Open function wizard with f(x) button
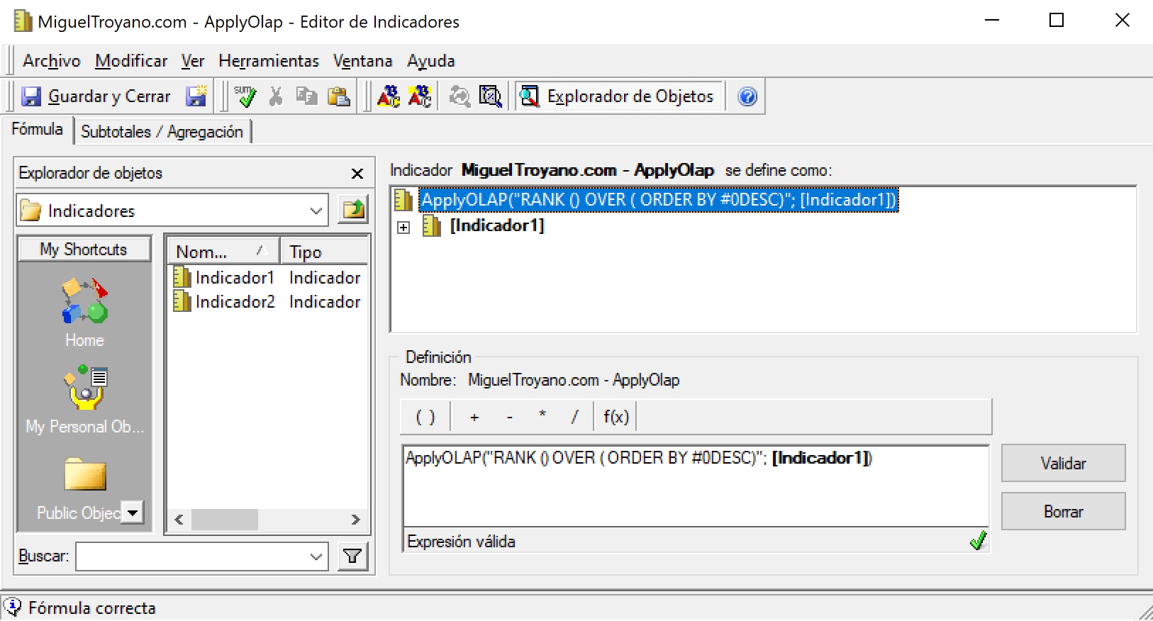Image resolution: width=1153 pixels, height=621 pixels. click(x=616, y=417)
